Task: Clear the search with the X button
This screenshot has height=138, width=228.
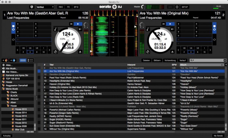Action: 225,60
